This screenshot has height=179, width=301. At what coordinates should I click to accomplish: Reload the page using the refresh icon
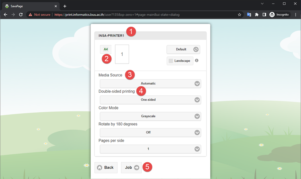tap(21, 15)
